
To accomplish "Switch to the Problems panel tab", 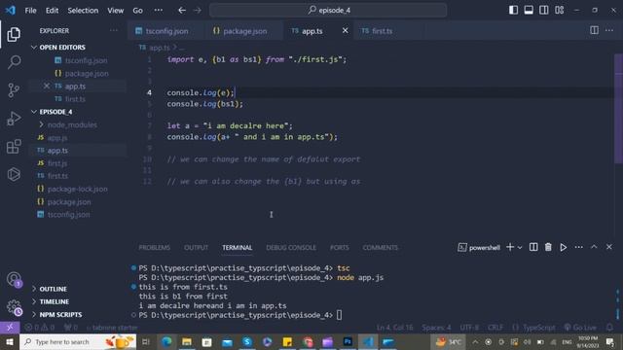I will click(155, 247).
